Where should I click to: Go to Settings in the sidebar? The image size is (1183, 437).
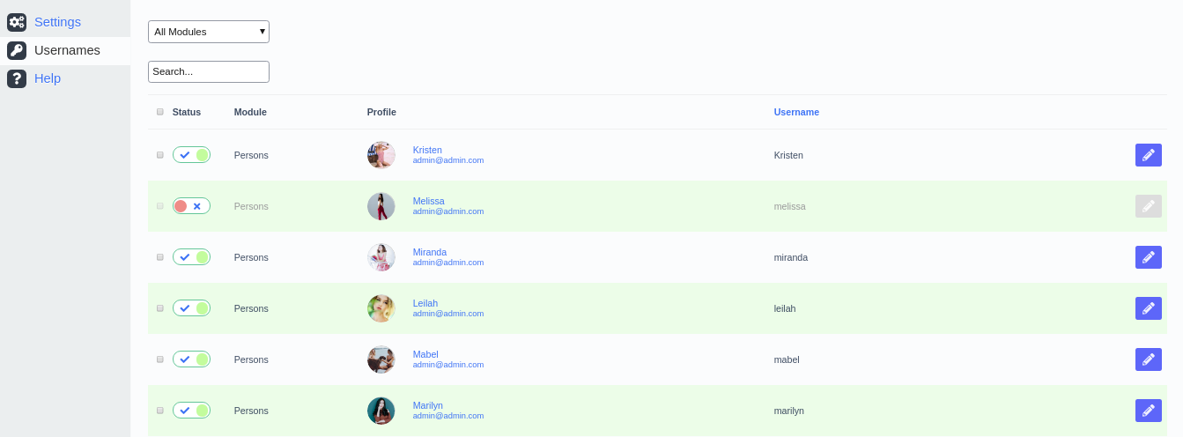click(x=57, y=22)
